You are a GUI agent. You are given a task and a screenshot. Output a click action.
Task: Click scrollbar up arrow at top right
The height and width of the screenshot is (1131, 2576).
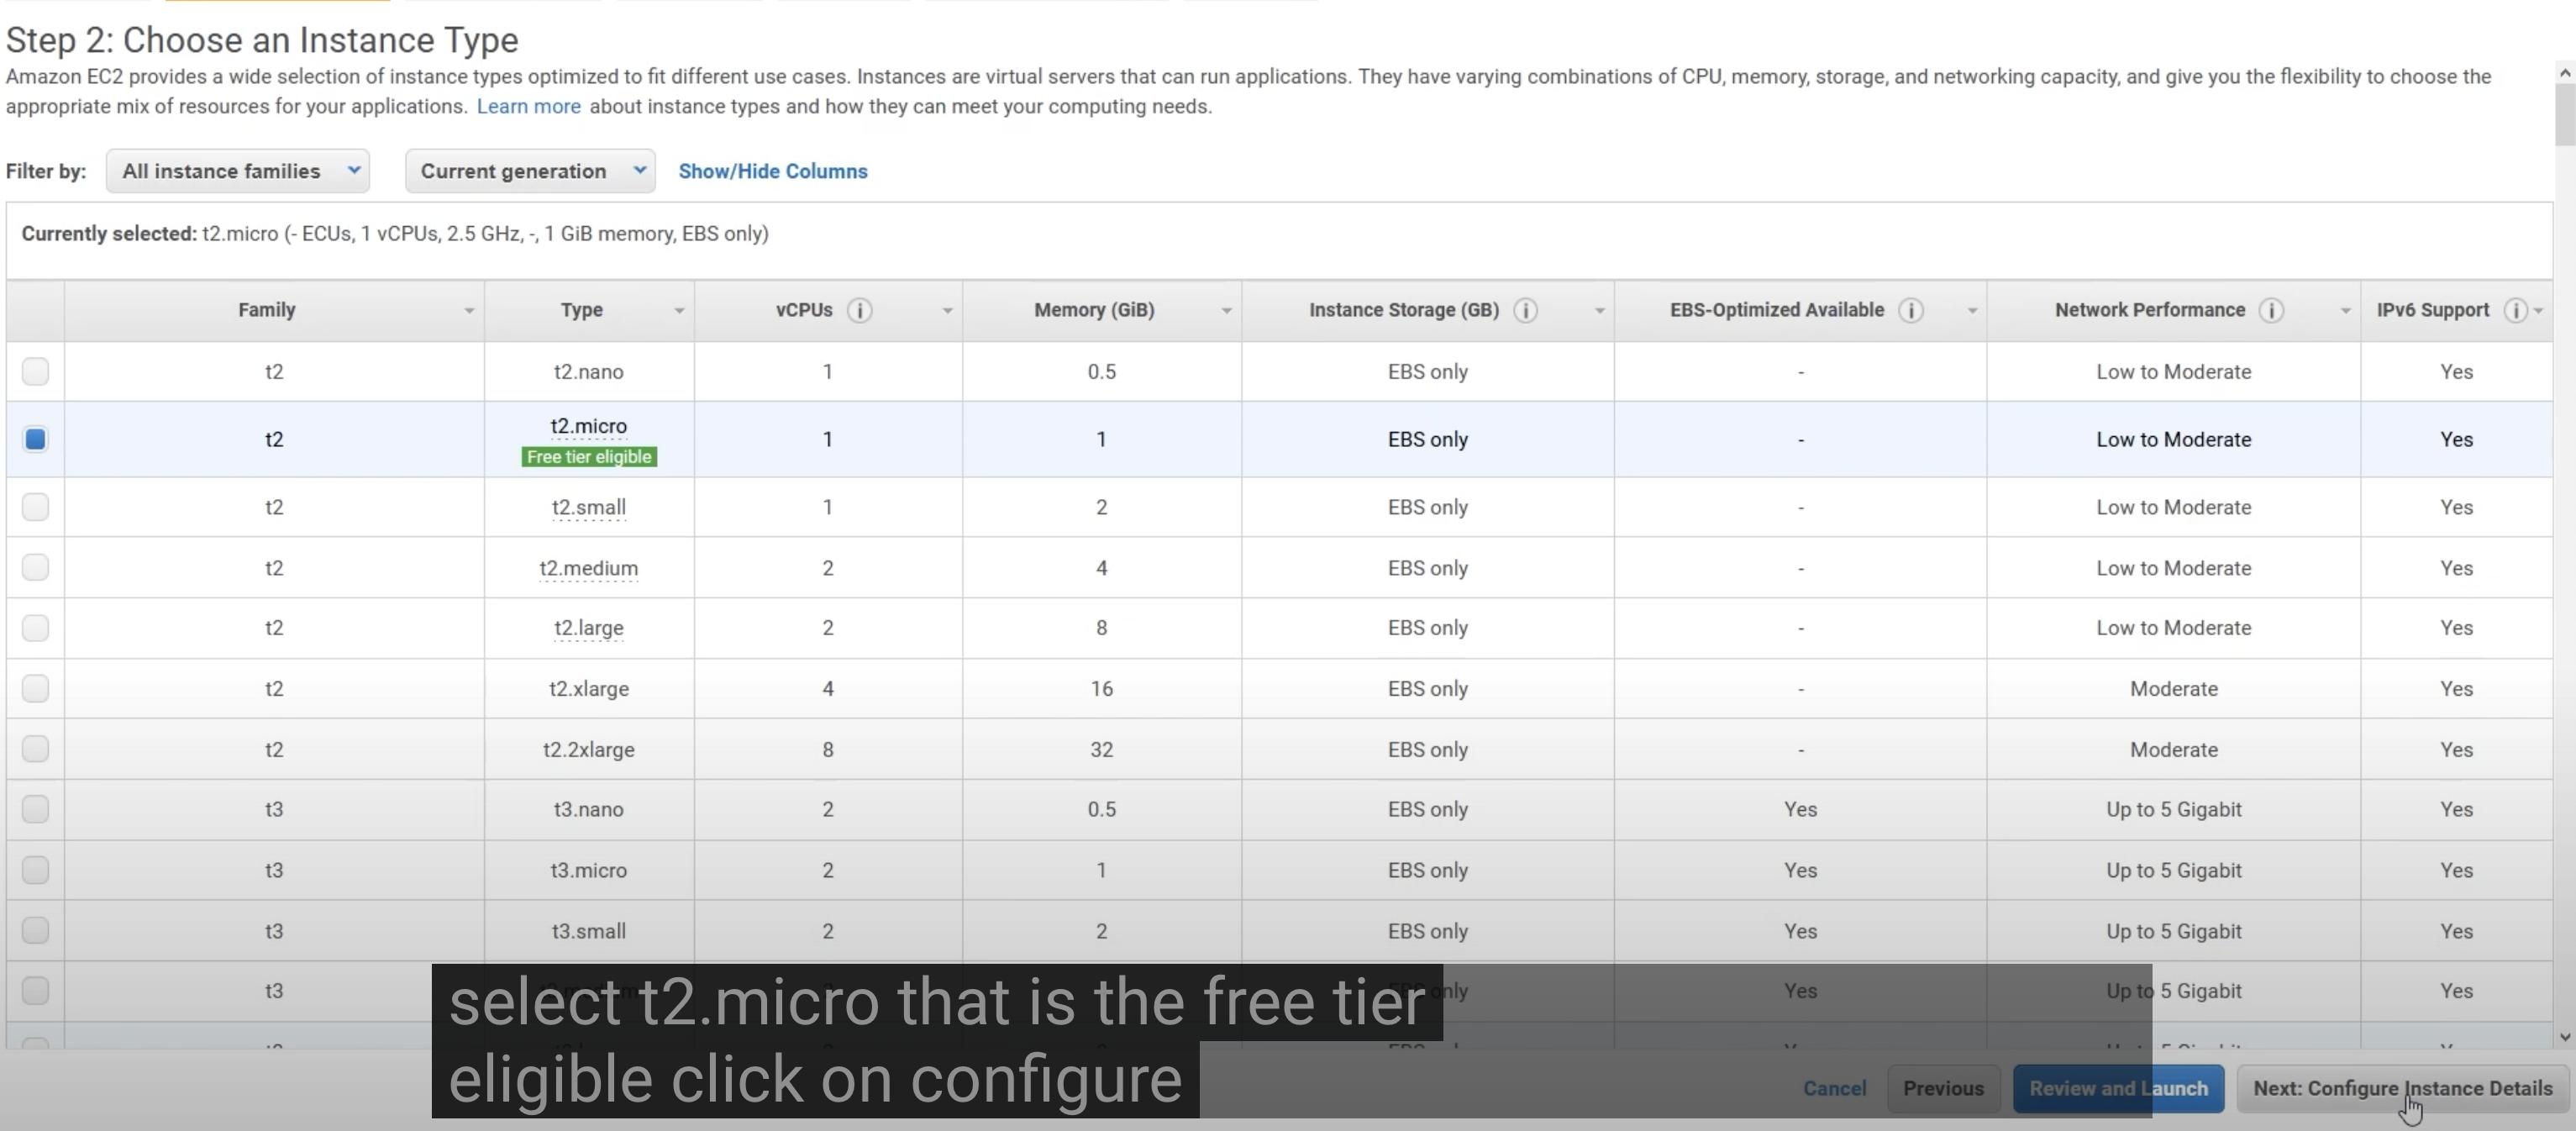pyautogui.click(x=2565, y=72)
